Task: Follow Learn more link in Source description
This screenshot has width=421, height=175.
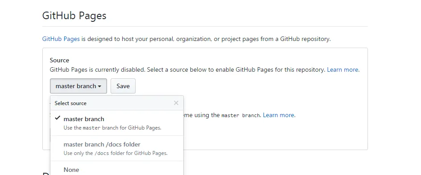Action: click(x=343, y=69)
